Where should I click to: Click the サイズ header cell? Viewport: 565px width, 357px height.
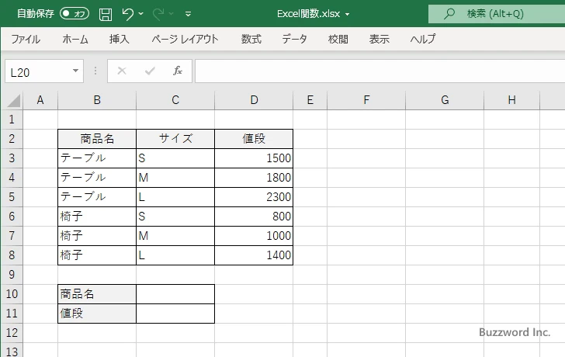coord(175,139)
